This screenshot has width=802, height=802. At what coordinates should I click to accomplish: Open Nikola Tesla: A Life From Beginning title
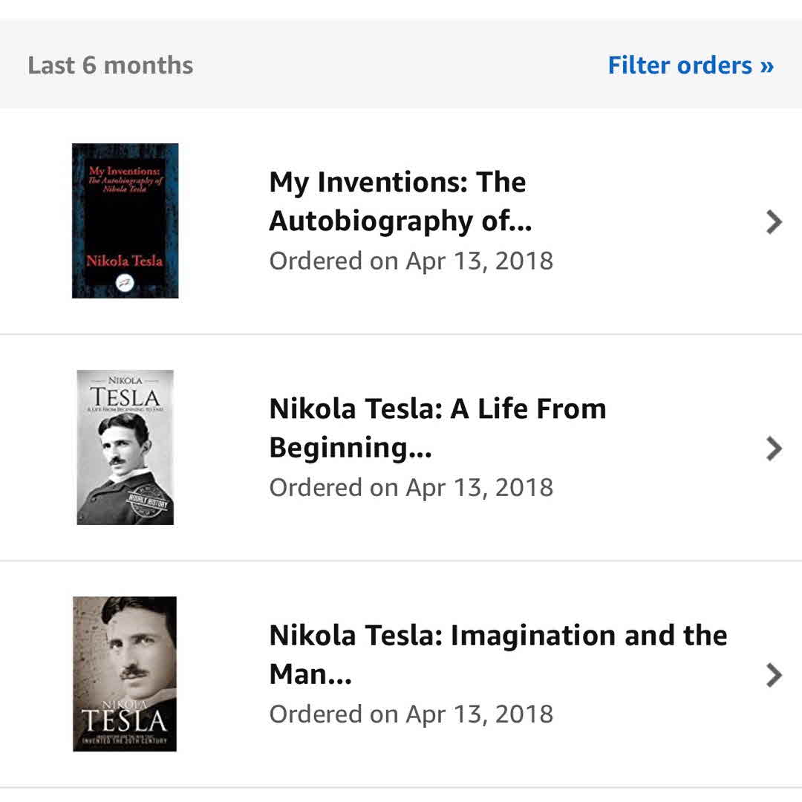tap(437, 428)
